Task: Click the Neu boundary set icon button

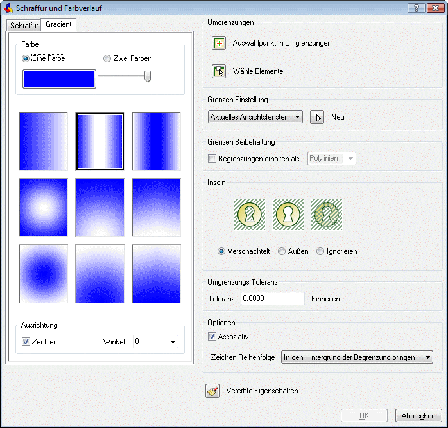Action: click(x=317, y=117)
